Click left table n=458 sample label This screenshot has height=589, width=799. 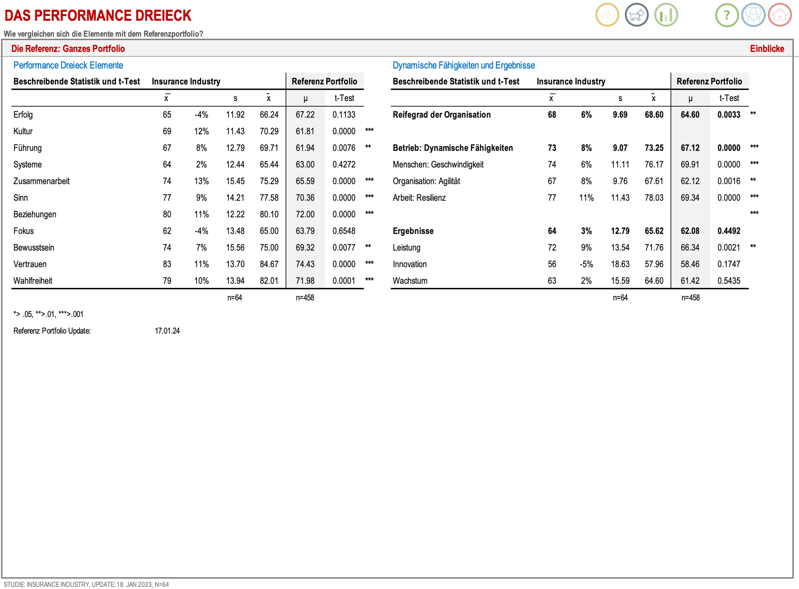tap(305, 298)
